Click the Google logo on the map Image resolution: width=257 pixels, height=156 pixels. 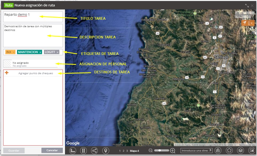[x=73, y=143]
